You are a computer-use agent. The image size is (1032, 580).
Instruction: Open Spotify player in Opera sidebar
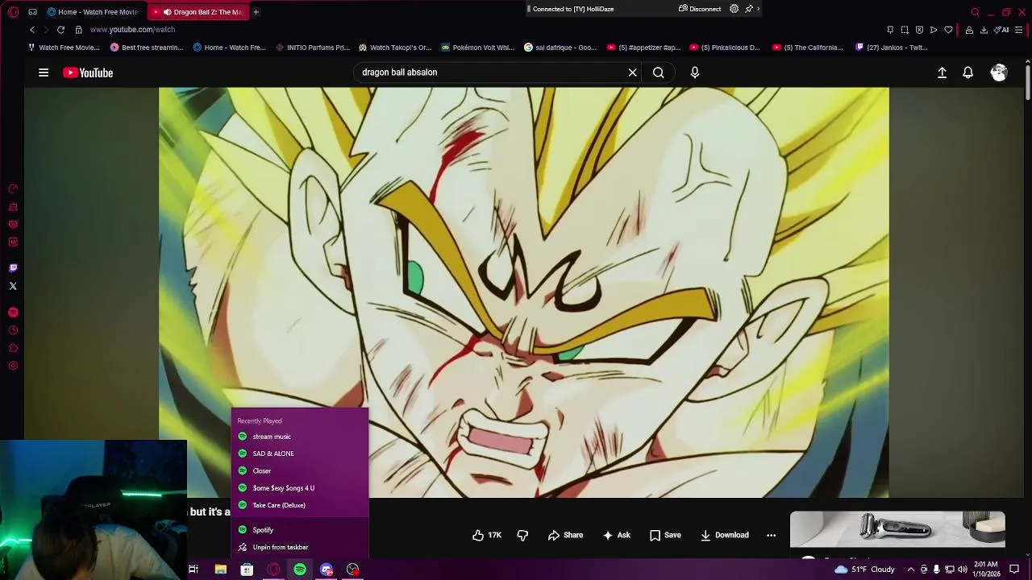point(13,313)
